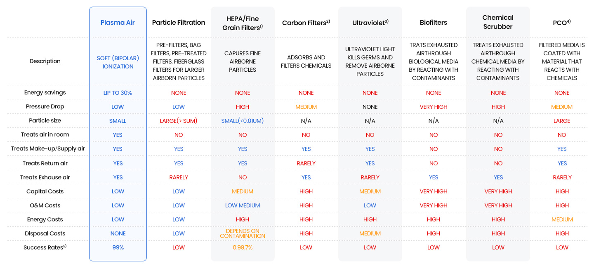Click the Plasma Air column header
Viewport: 594px width, 268px height.
point(118,23)
